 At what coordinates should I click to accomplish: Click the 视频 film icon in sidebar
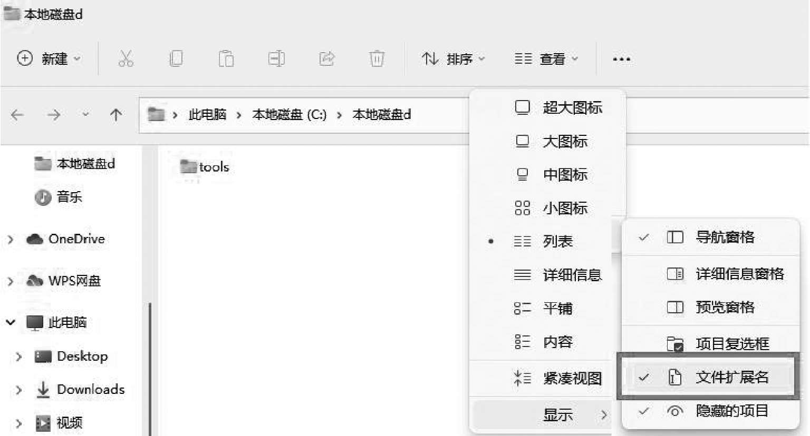(x=43, y=423)
